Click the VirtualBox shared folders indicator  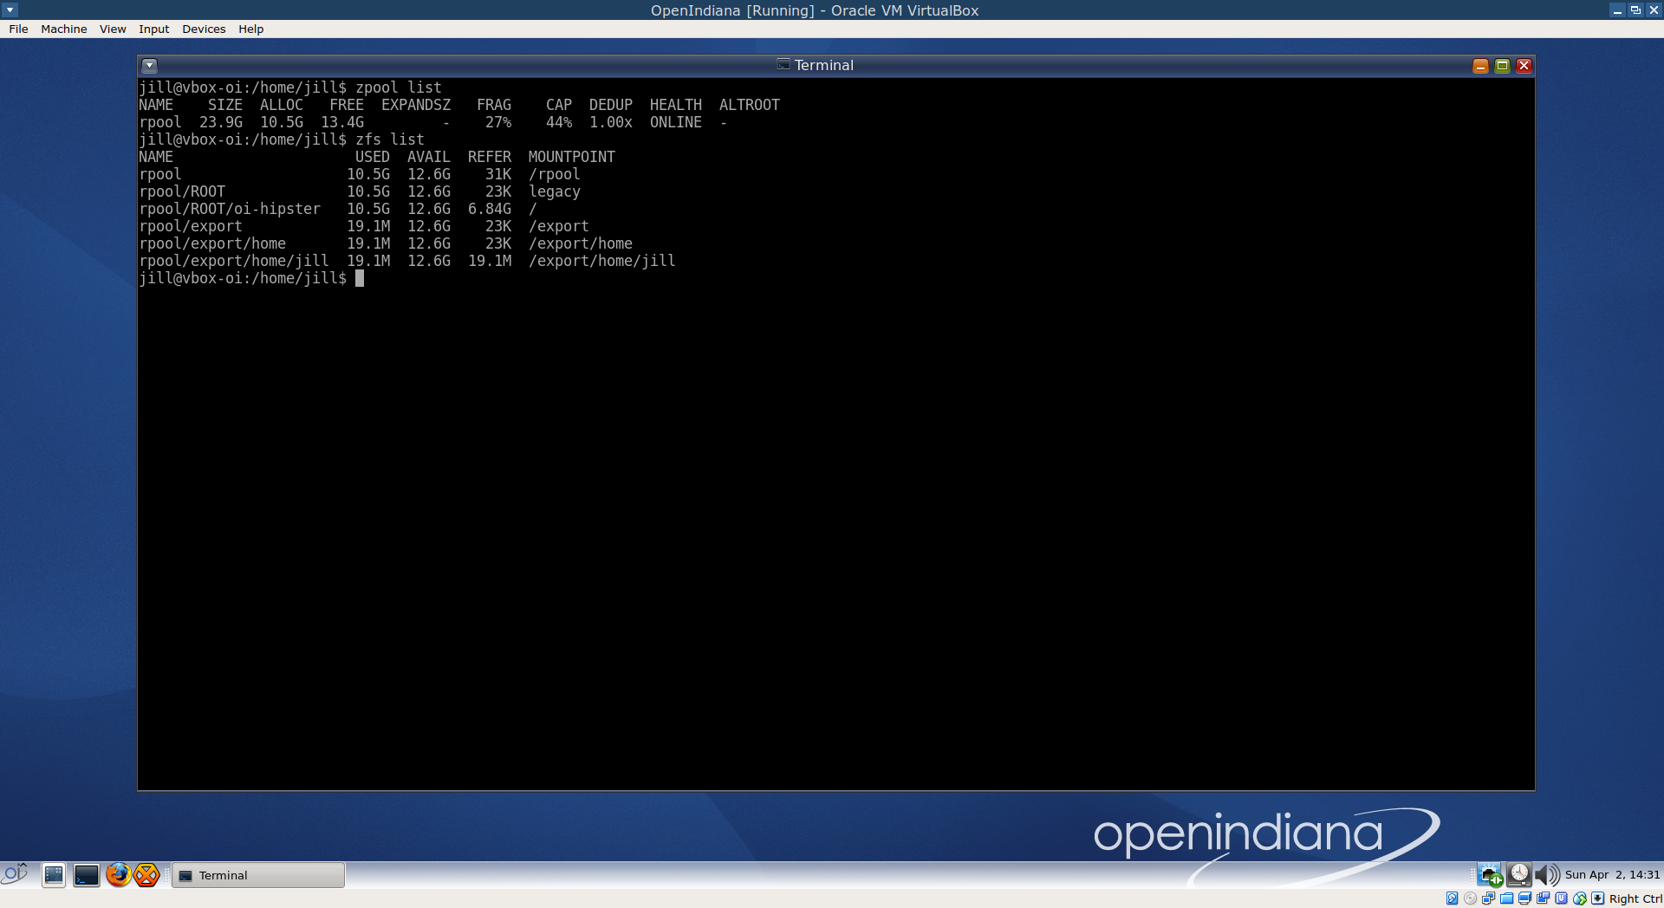point(1507,898)
